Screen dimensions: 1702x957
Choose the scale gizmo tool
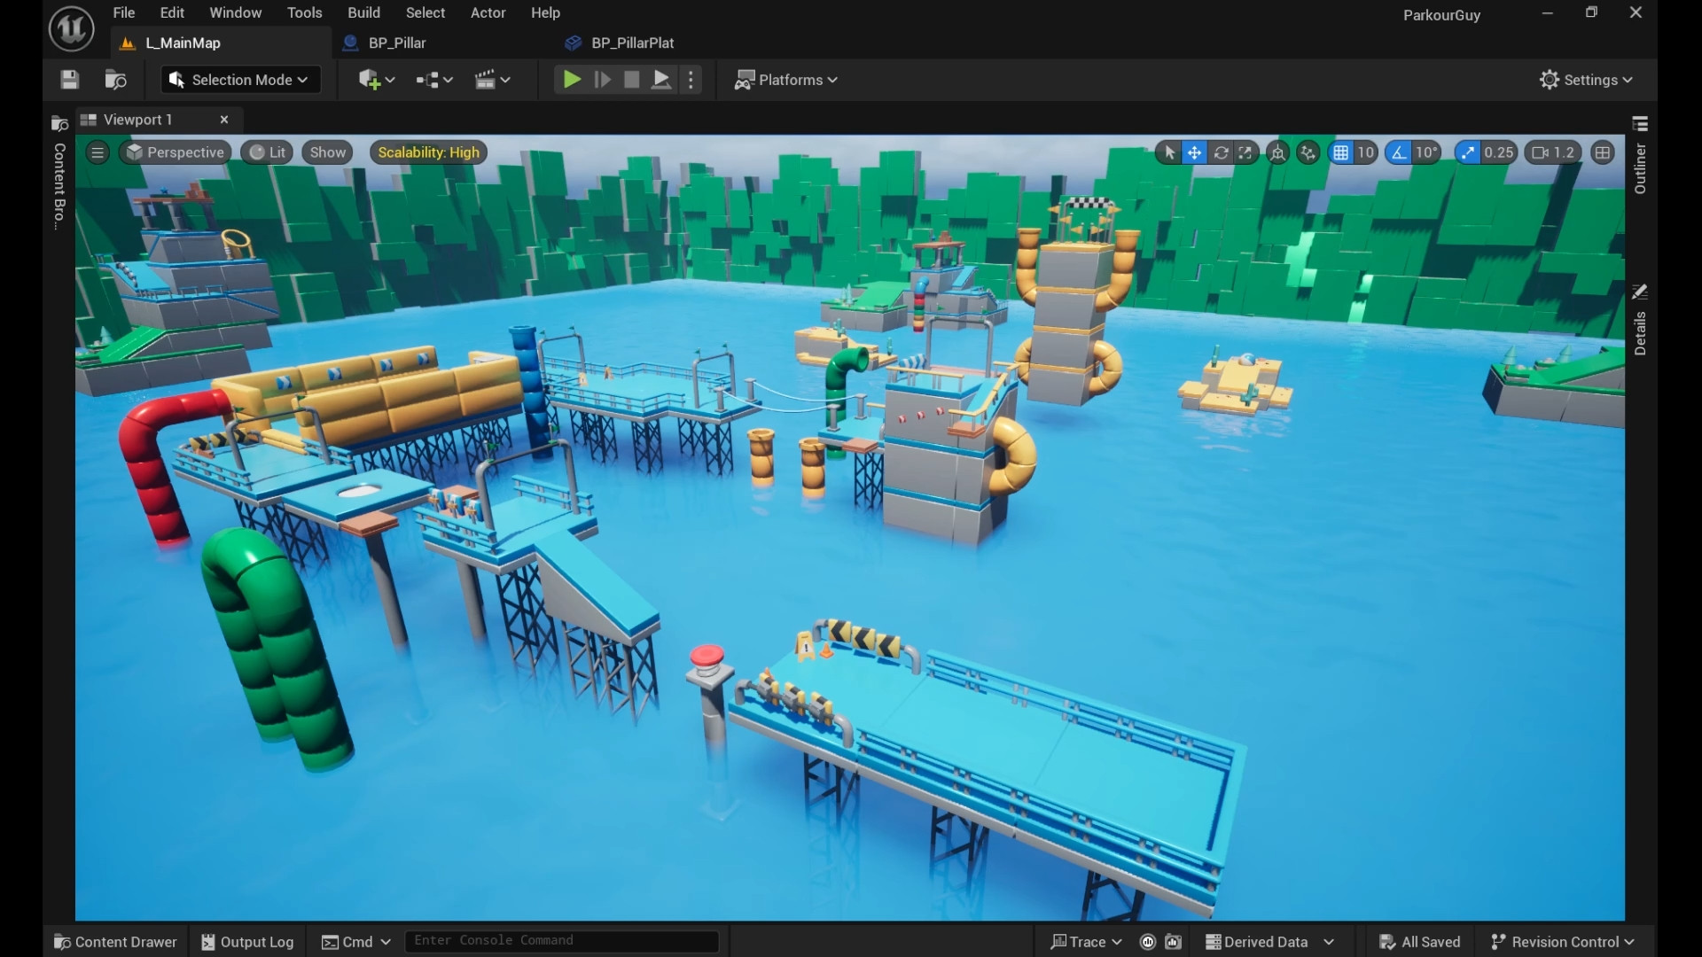1245,152
